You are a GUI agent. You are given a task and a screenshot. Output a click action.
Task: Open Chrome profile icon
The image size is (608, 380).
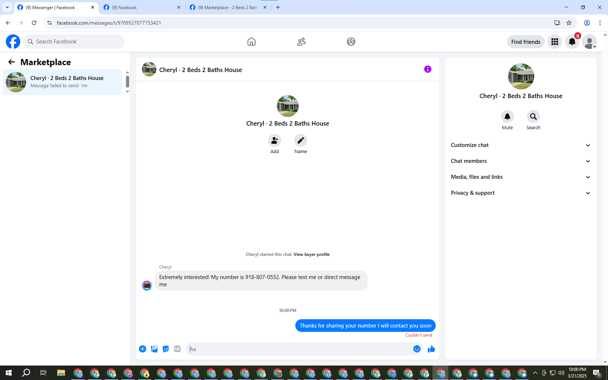tap(587, 23)
